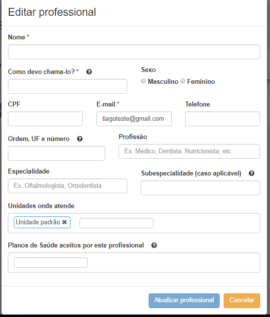
Task: Click the Subespecialidade input field
Action: [200, 188]
